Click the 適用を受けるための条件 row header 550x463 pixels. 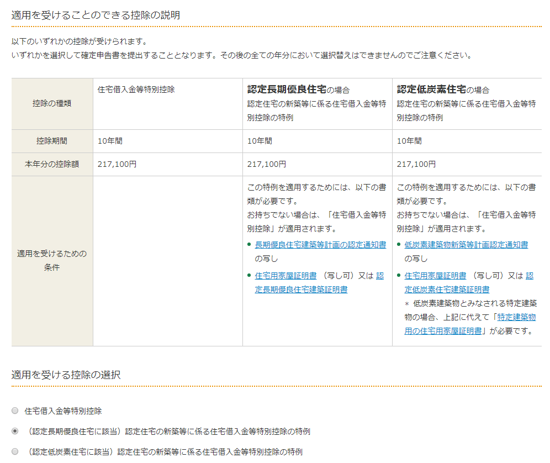pos(52,261)
